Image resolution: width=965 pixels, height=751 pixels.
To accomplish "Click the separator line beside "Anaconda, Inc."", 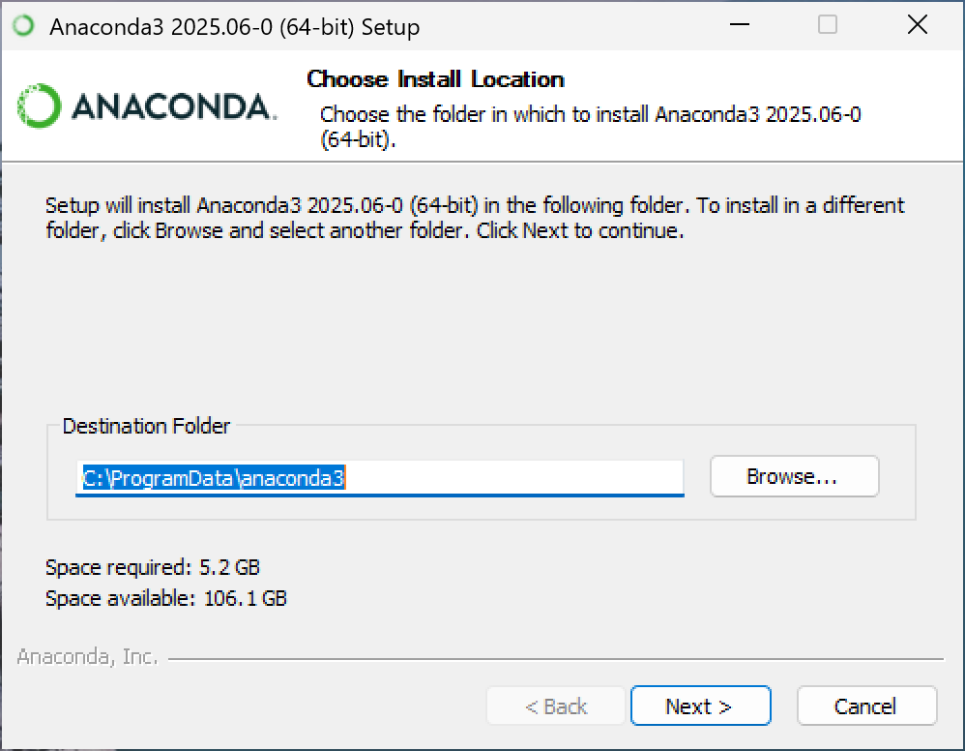I will click(x=556, y=659).
